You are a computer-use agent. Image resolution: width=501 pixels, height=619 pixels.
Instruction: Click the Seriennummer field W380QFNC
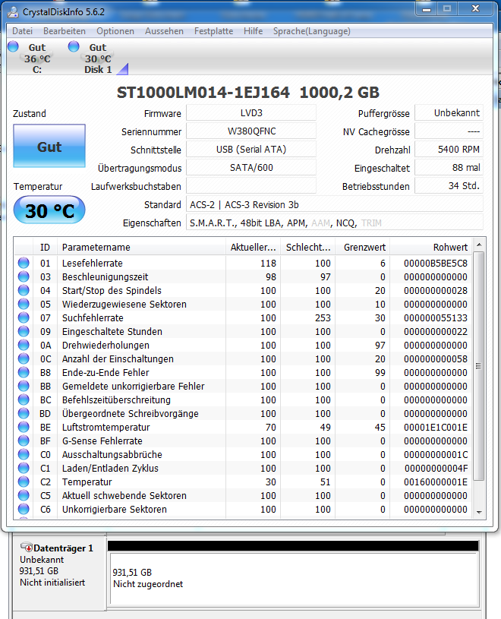tap(251, 131)
